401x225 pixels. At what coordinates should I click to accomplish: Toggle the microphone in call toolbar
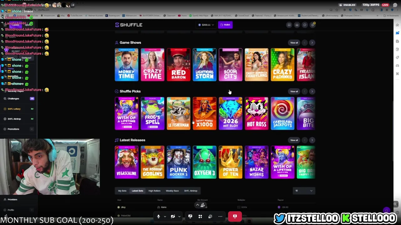point(159,216)
